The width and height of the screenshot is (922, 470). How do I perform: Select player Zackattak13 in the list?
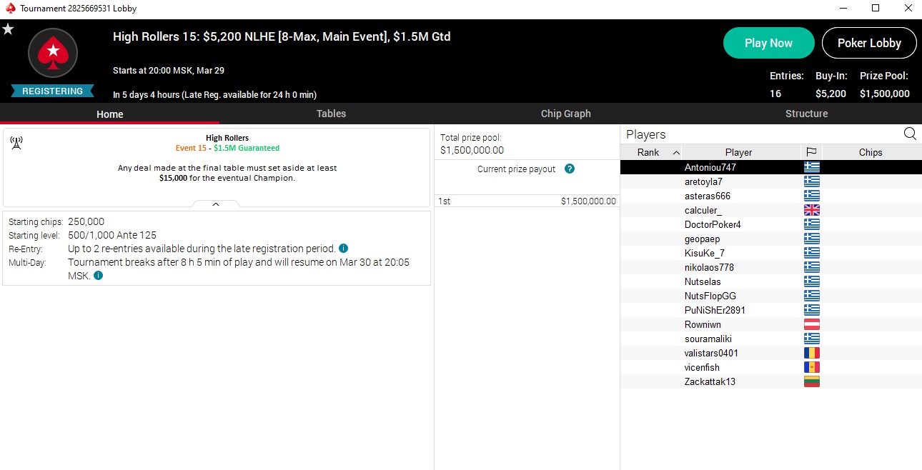coord(710,381)
